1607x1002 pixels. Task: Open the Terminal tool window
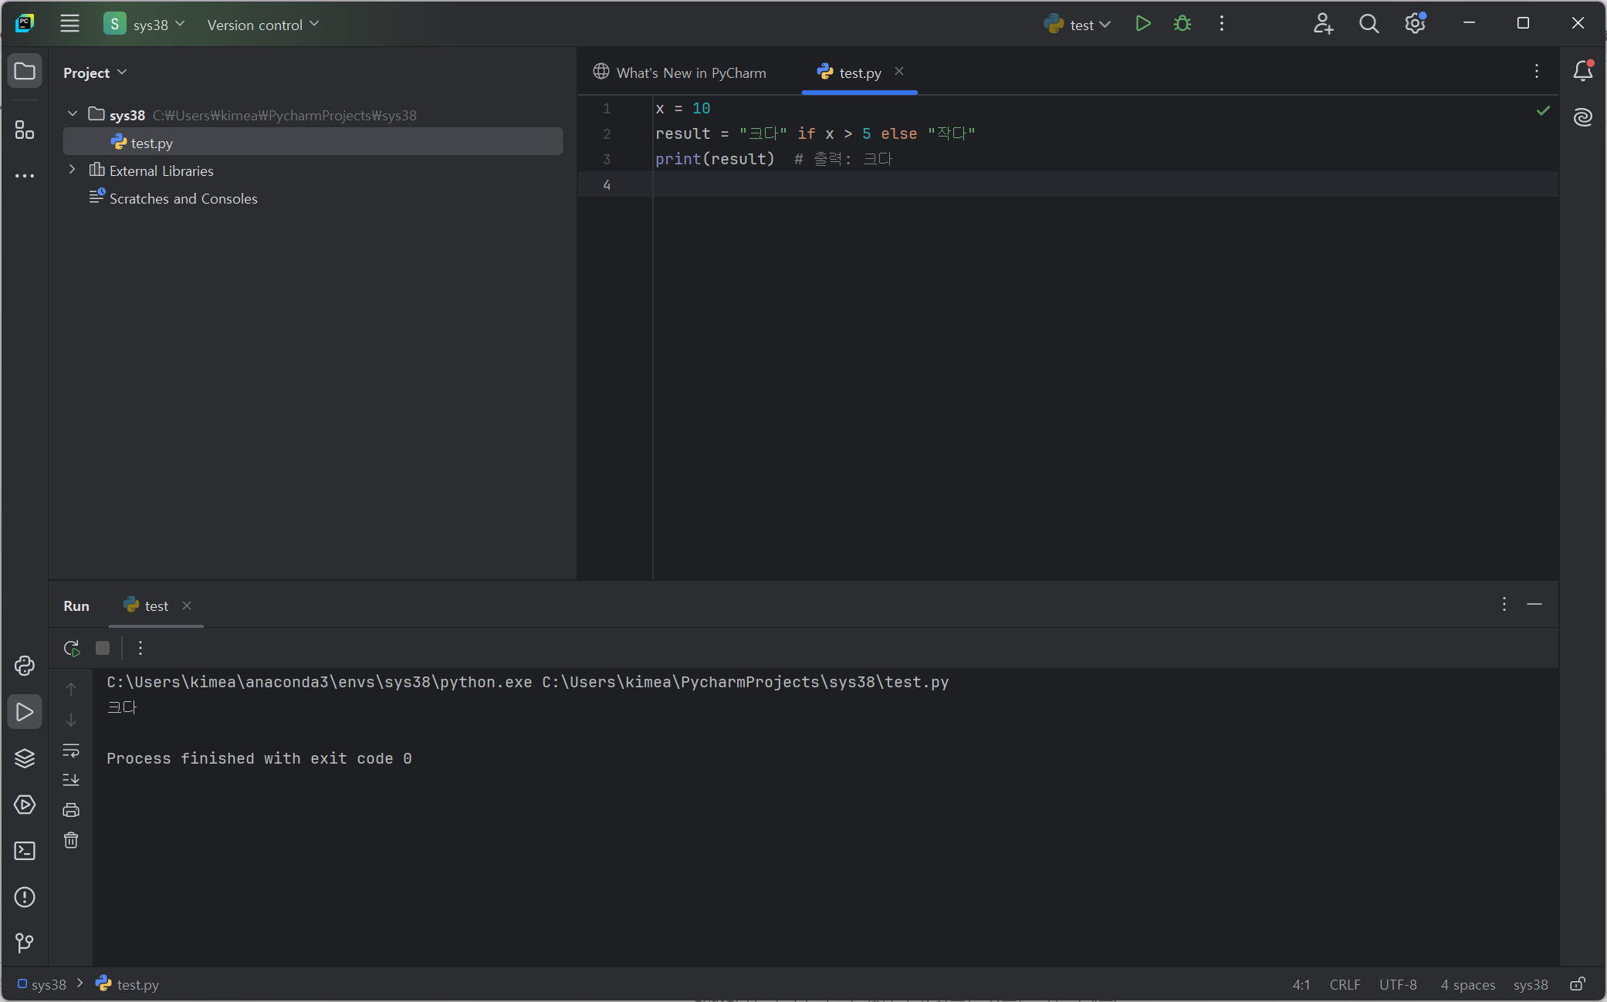pos(25,851)
